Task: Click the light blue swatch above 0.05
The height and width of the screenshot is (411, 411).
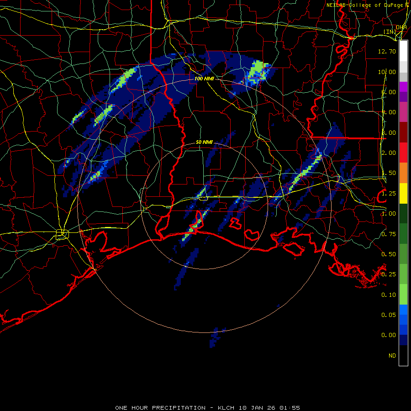Action: [403, 310]
